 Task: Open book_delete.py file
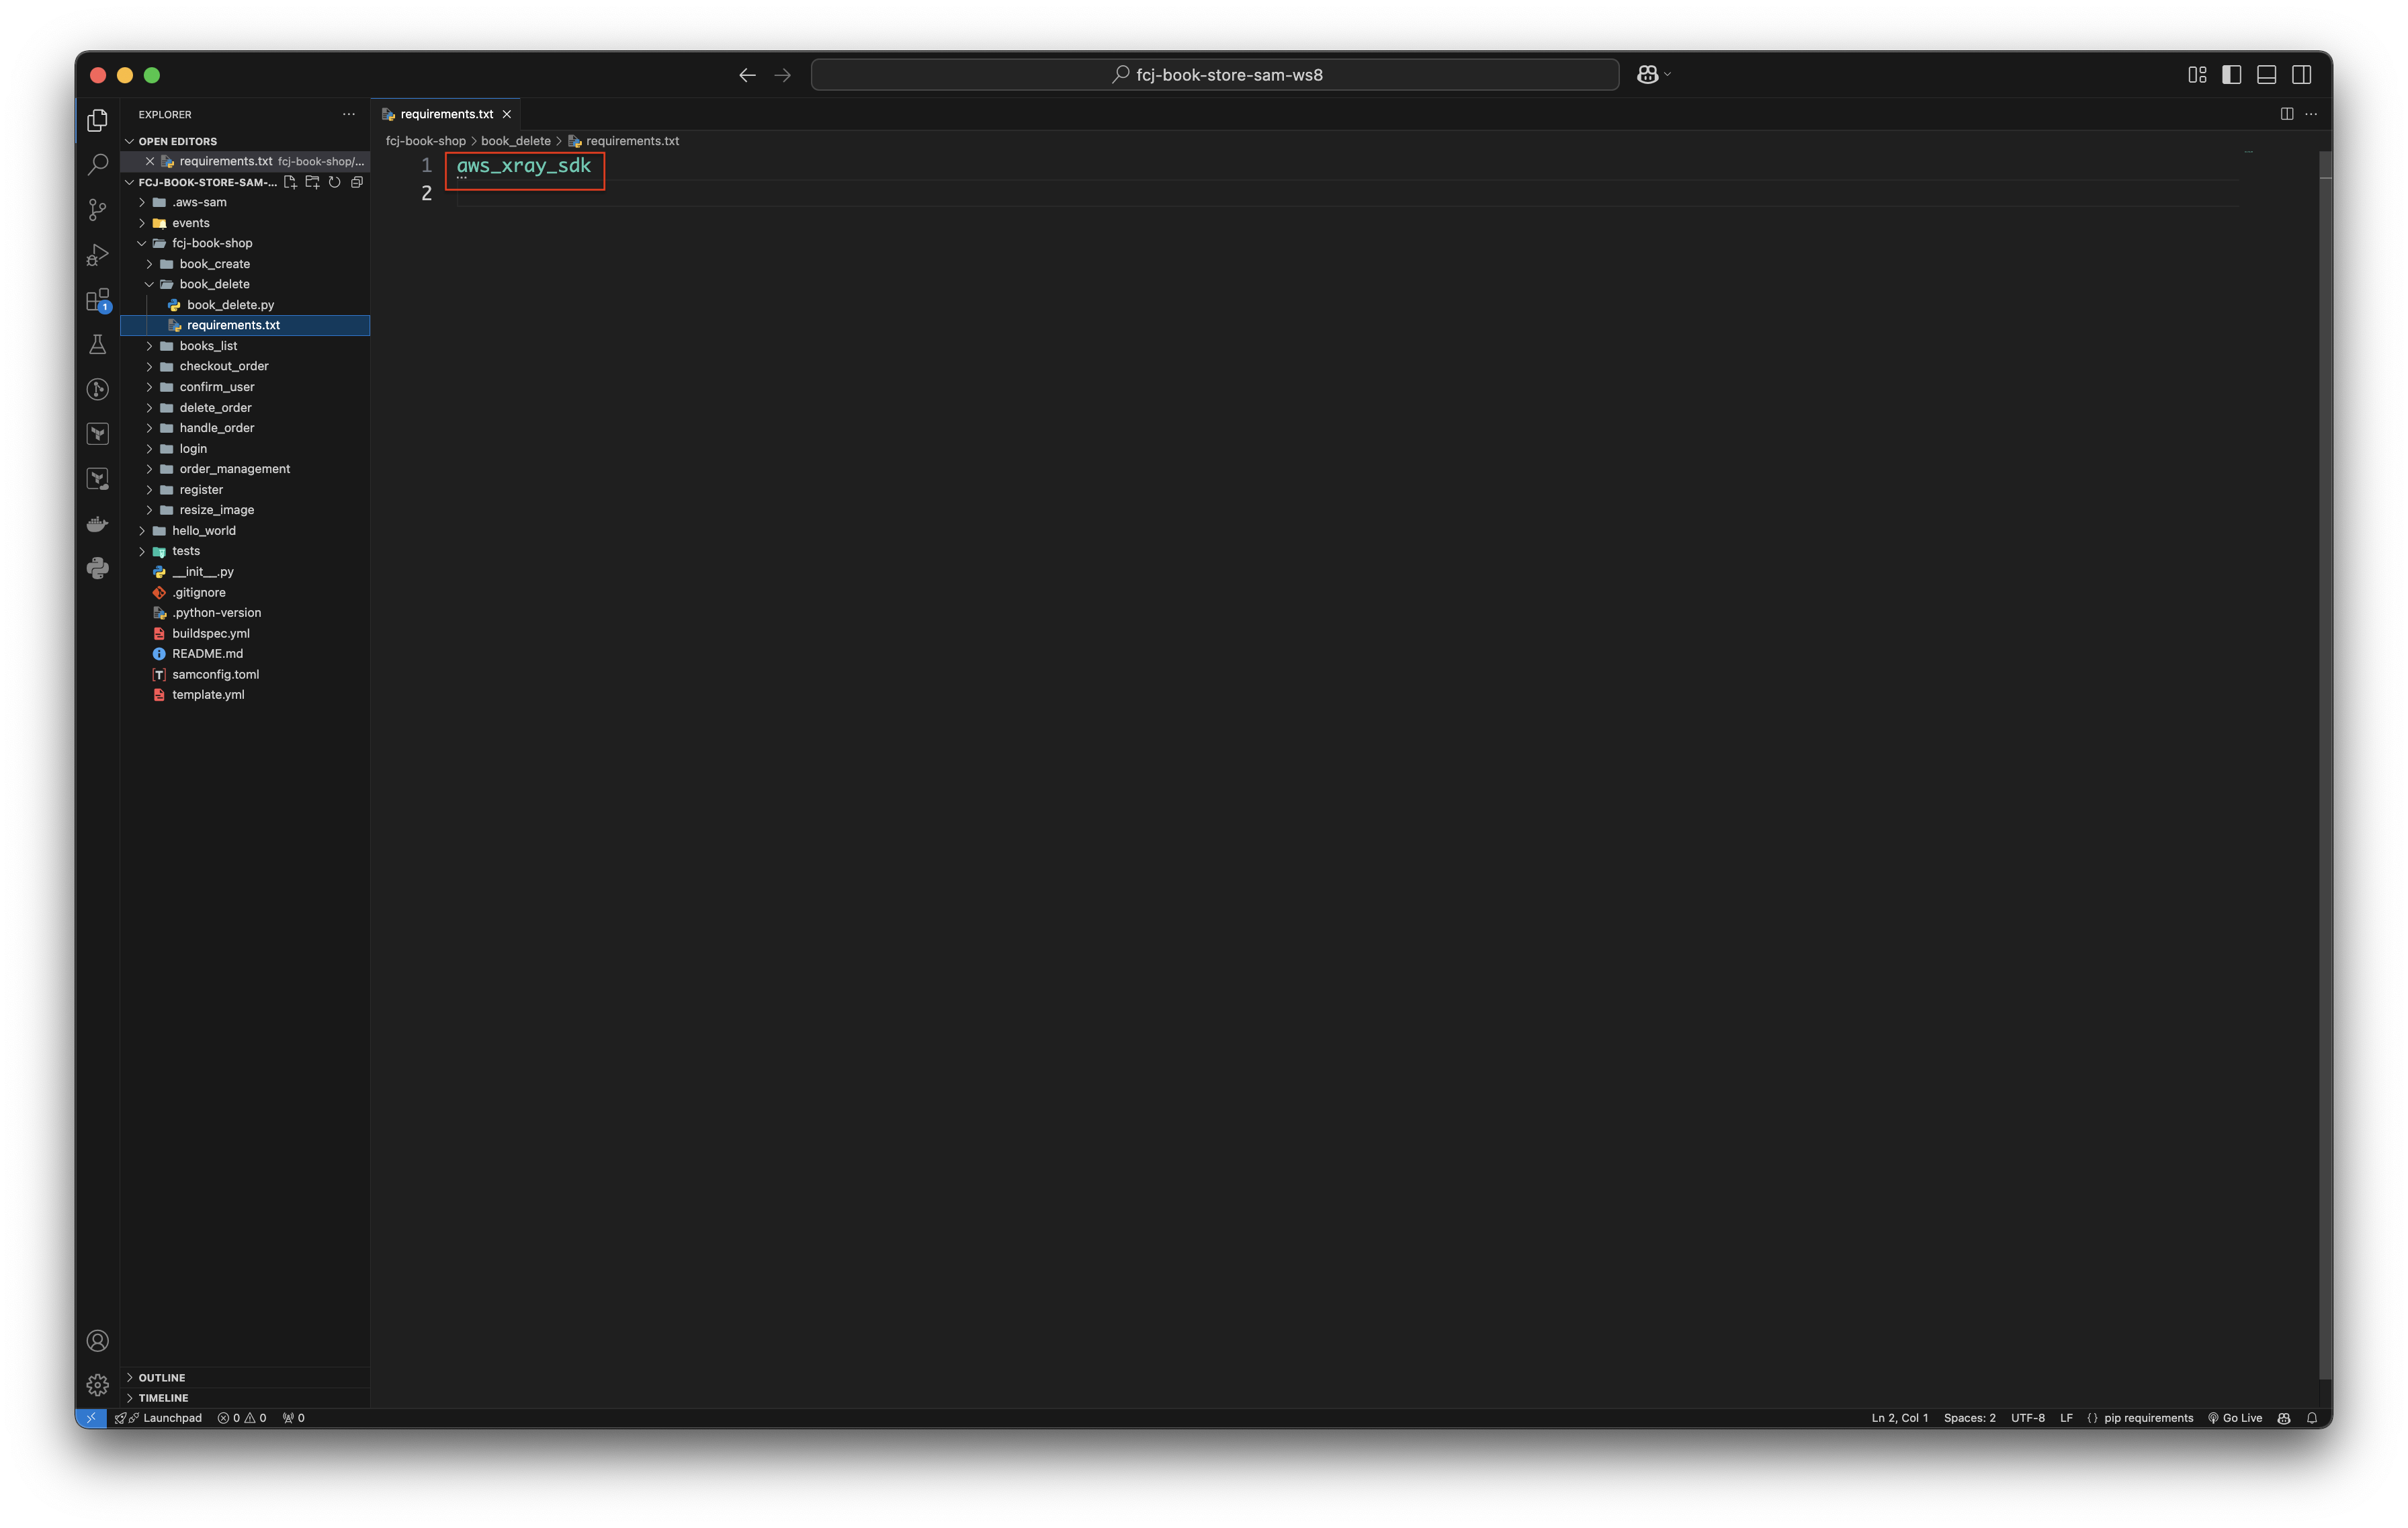tap(230, 305)
